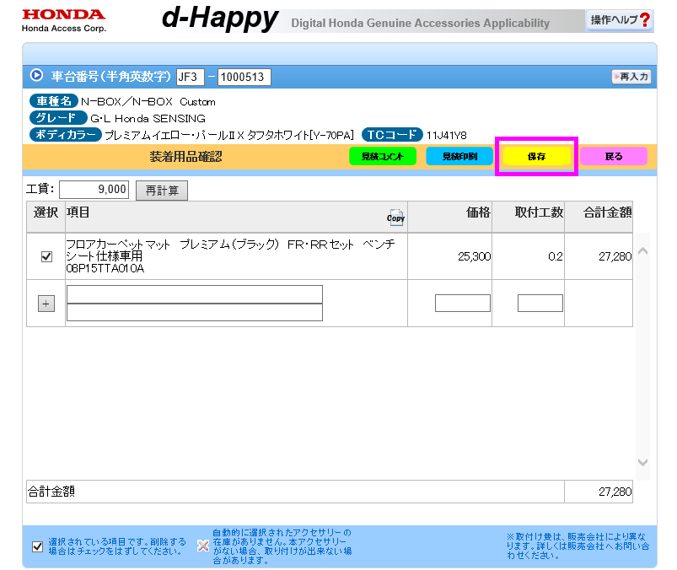The height and width of the screenshot is (570, 677).
Task: Click the 操作ヘルプ help question mark button
Action: pos(621,20)
